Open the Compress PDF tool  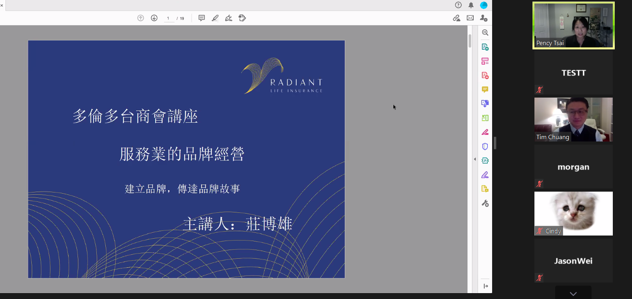(x=485, y=161)
